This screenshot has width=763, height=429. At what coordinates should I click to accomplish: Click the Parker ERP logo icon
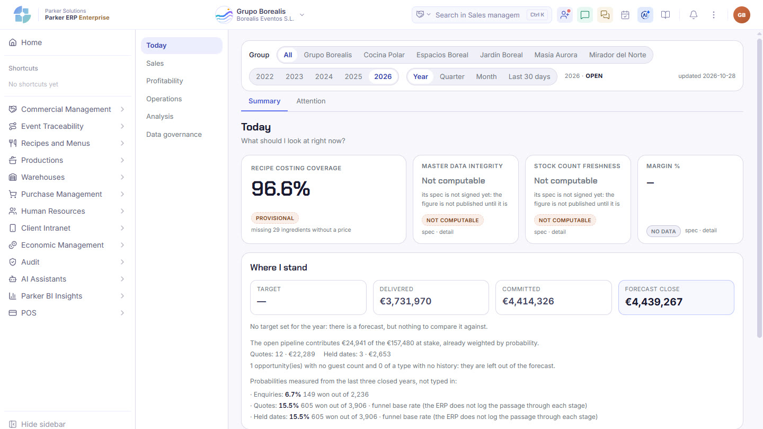tap(22, 15)
